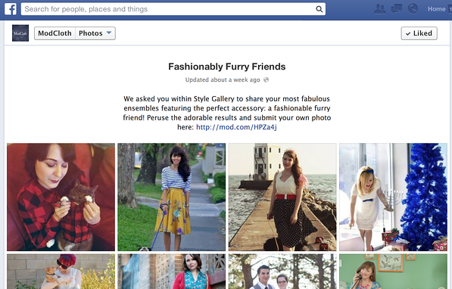
Task: Open photo of woman holding a cat
Action: (x=61, y=197)
